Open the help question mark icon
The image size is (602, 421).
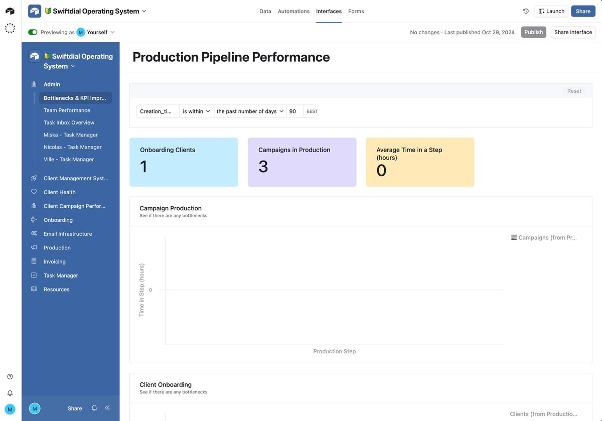tap(10, 377)
